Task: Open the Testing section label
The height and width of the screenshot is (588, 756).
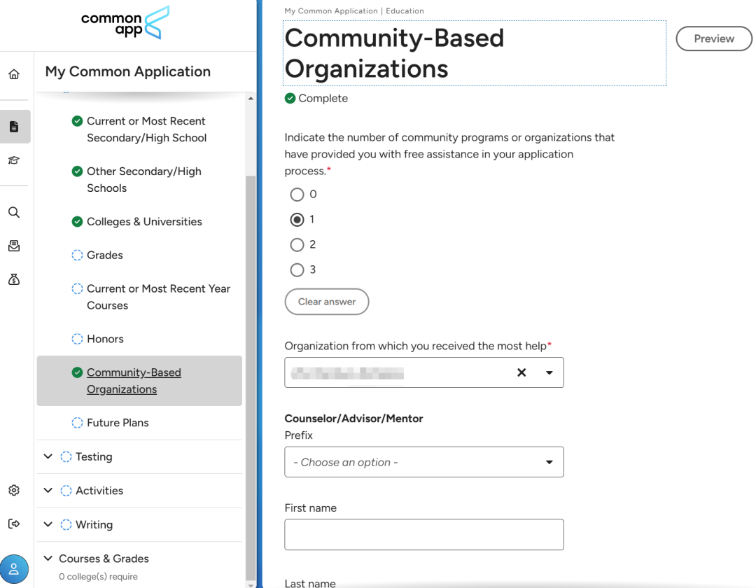Action: tap(94, 456)
